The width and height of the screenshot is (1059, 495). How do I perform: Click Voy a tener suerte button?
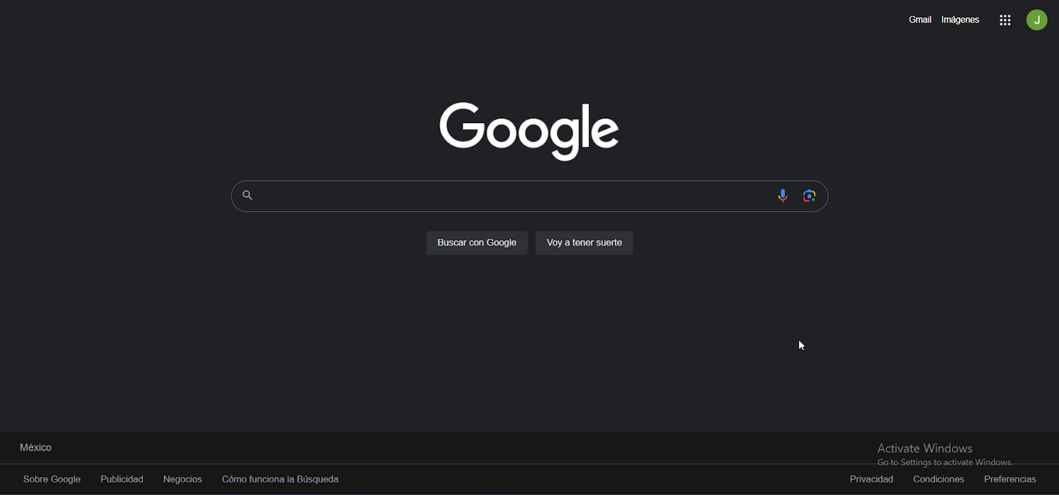pyautogui.click(x=584, y=243)
